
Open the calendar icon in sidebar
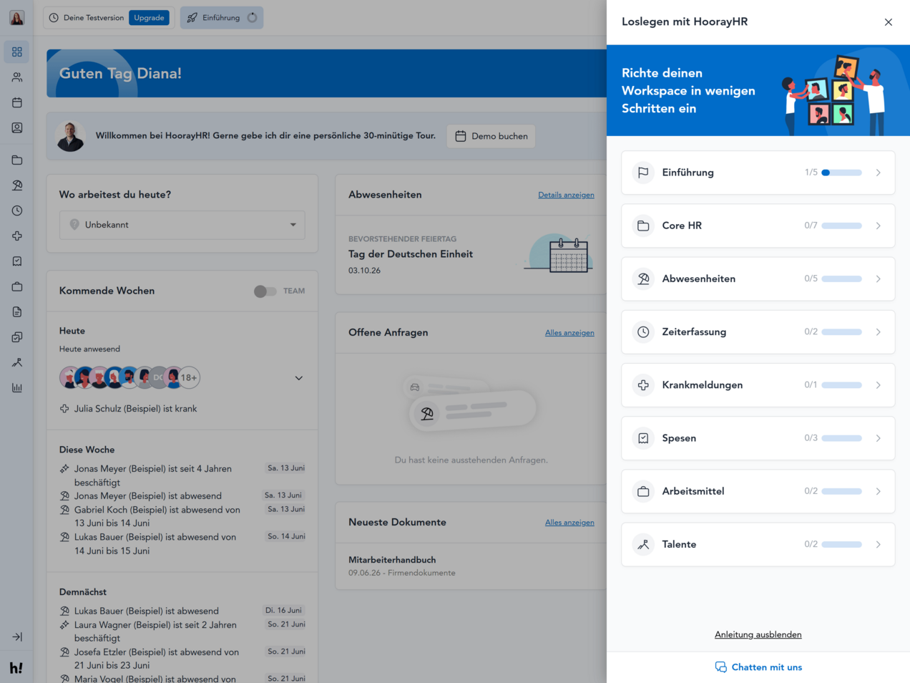click(x=17, y=102)
